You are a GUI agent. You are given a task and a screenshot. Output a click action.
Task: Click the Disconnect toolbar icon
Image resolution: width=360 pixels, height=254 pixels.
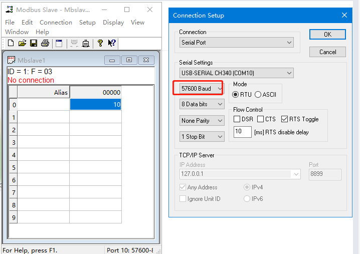tap(86, 44)
